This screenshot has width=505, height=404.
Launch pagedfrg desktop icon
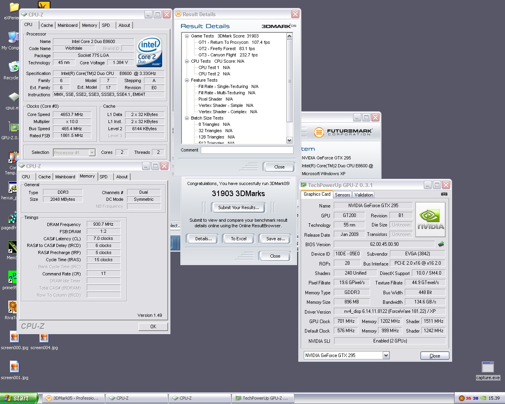click(x=13, y=217)
